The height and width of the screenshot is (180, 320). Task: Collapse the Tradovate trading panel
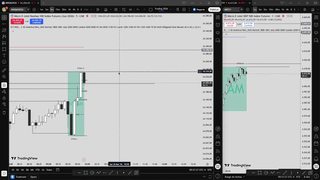[204, 177]
